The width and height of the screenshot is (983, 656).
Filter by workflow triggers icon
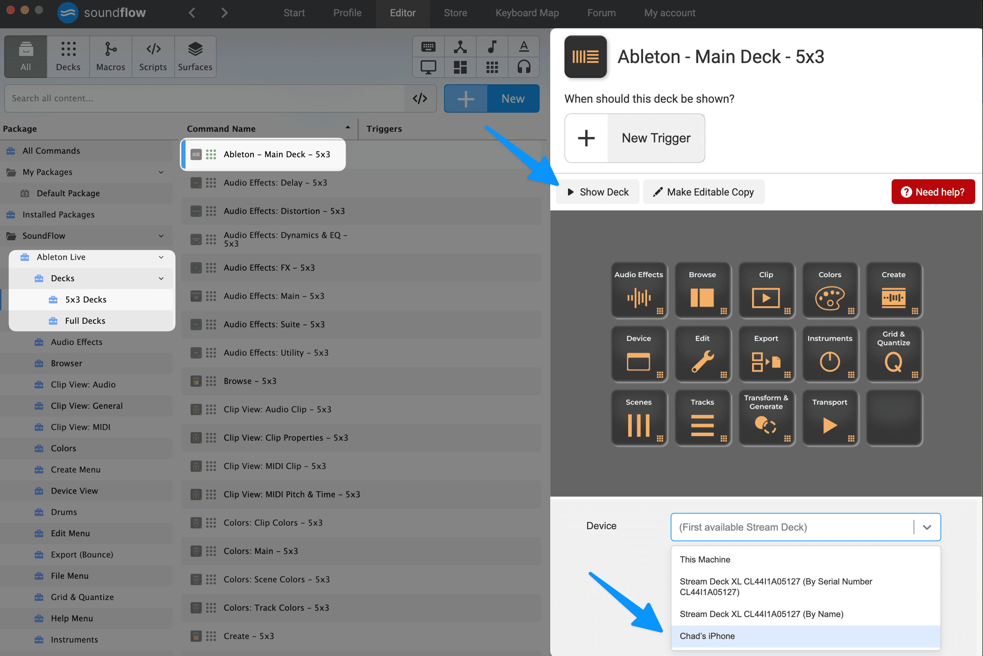click(460, 46)
